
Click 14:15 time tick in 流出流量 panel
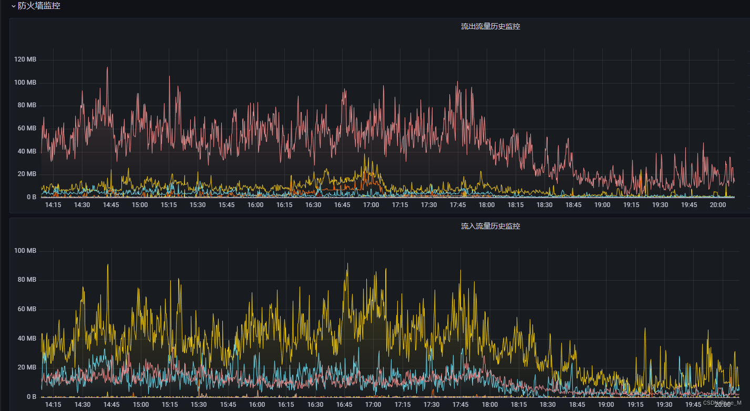click(x=53, y=205)
